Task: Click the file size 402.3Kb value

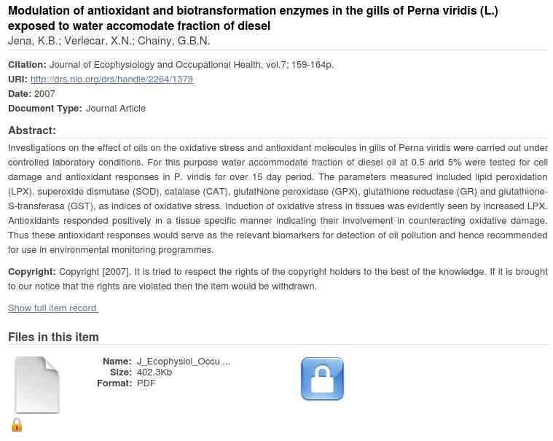Action: pyautogui.click(x=154, y=372)
